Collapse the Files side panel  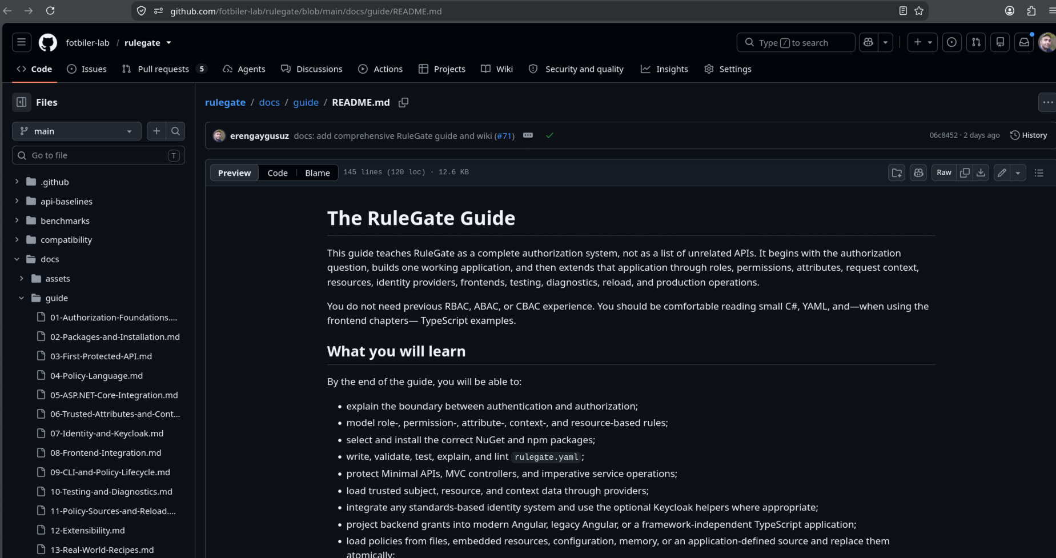21,102
